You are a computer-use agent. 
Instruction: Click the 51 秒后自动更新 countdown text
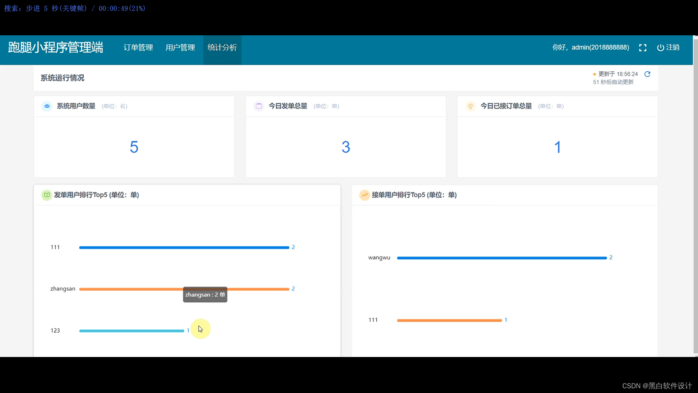pyautogui.click(x=613, y=82)
